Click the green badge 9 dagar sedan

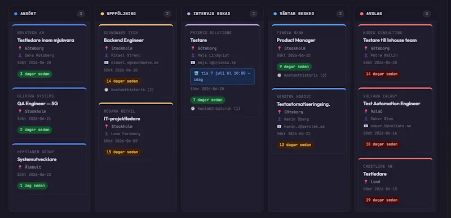(x=294, y=66)
